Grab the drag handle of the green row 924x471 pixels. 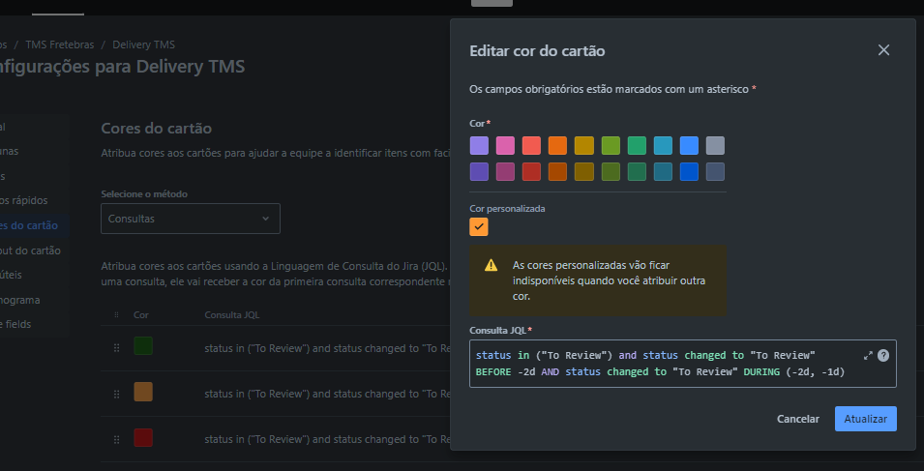click(x=117, y=348)
